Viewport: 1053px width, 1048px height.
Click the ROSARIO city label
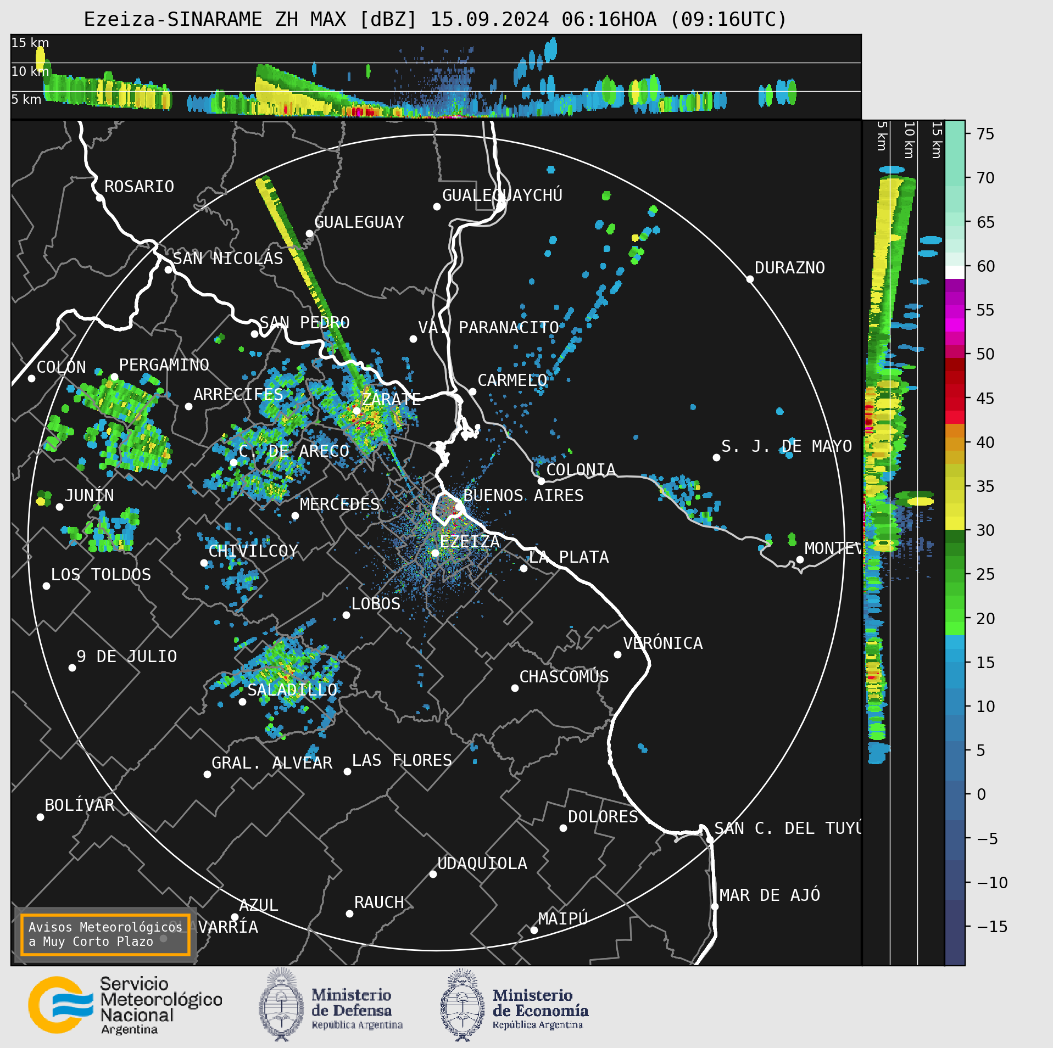click(139, 187)
